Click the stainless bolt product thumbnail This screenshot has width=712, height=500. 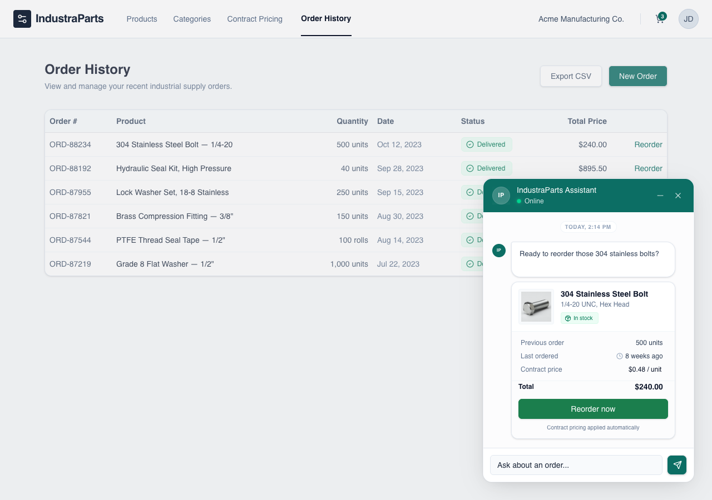(x=536, y=307)
